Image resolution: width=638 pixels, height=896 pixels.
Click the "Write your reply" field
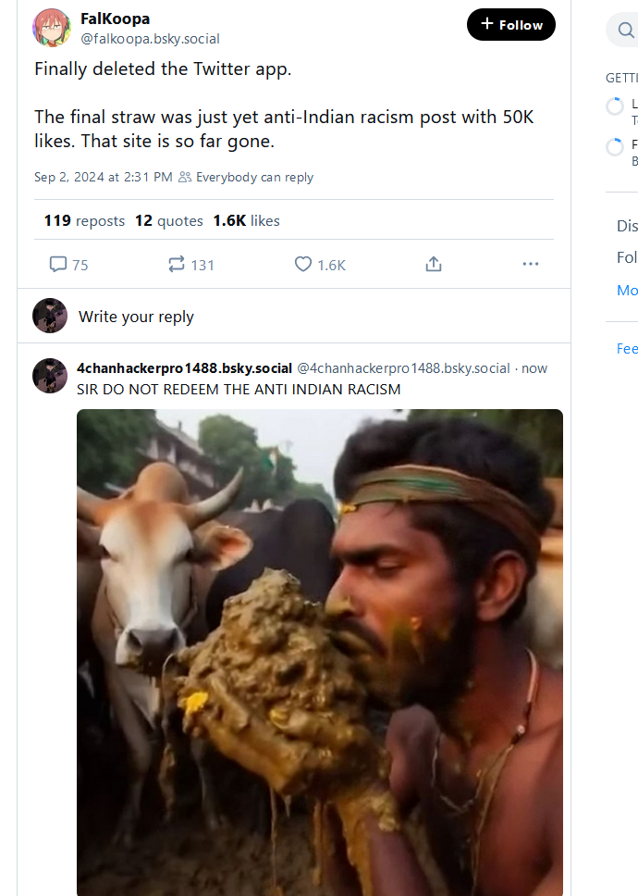(x=136, y=317)
